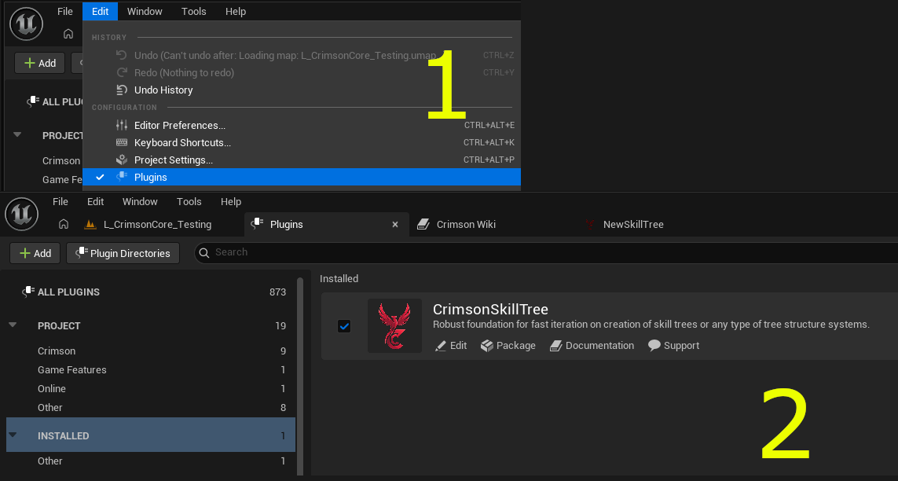Image resolution: width=898 pixels, height=481 pixels.
Task: Click the Crimson Wiki book icon
Action: coord(423,225)
